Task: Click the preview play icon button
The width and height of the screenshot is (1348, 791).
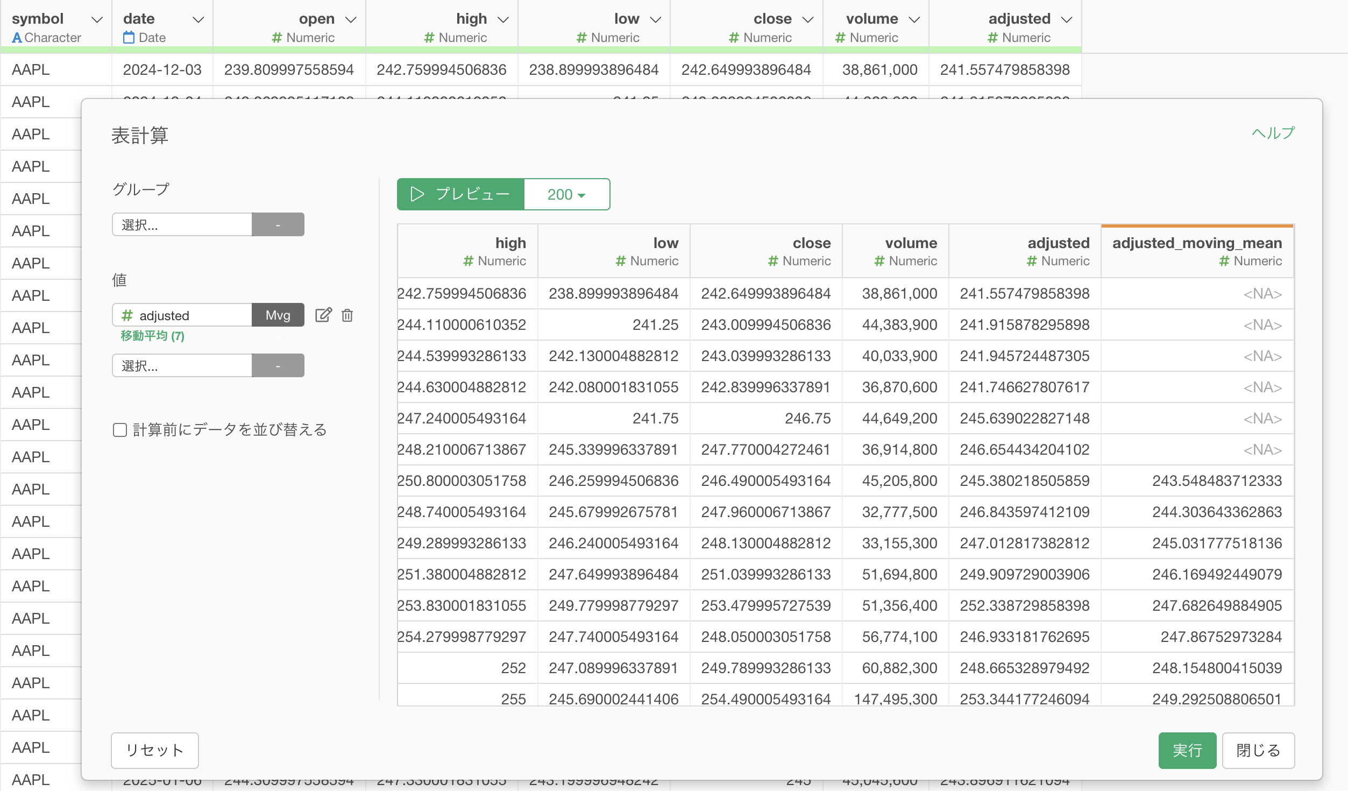Action: point(460,194)
